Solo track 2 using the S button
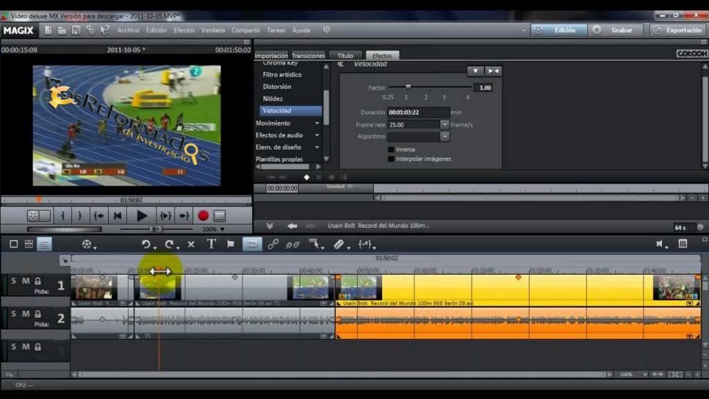 [x=14, y=314]
